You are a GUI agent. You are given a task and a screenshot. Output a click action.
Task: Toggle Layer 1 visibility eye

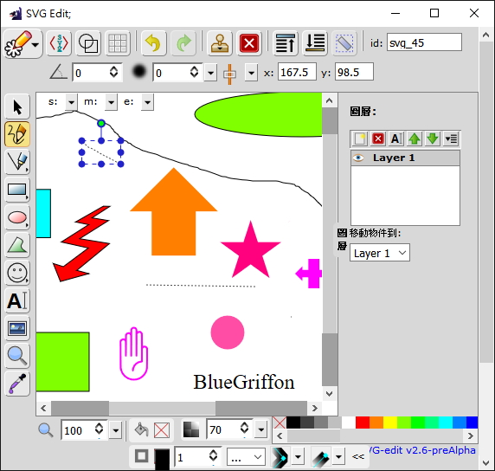click(x=358, y=158)
